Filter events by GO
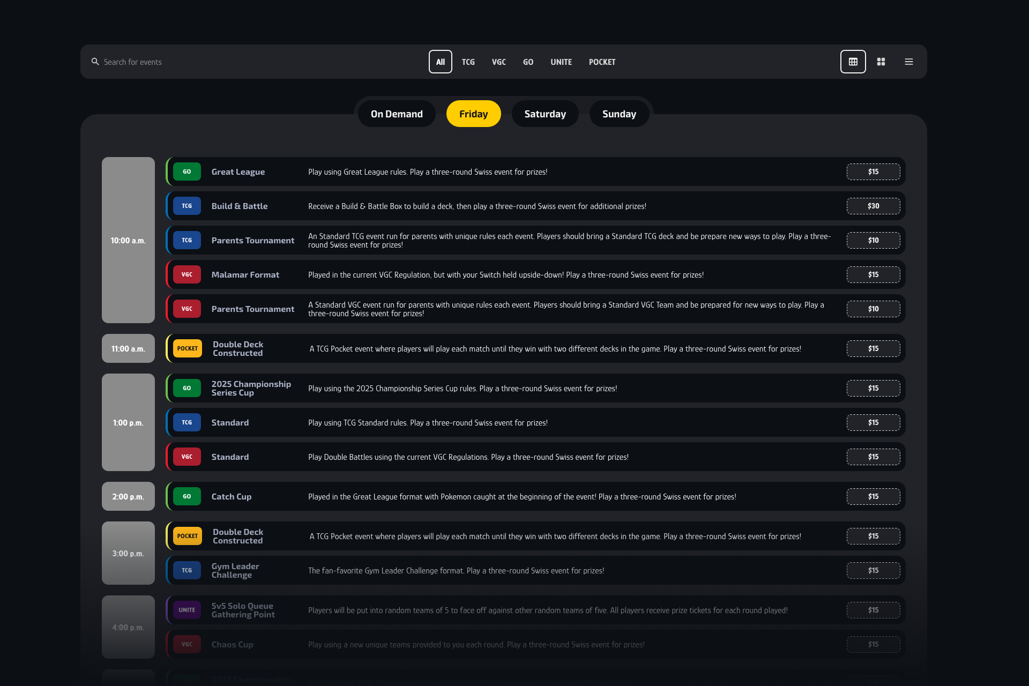The image size is (1029, 686). pyautogui.click(x=528, y=62)
